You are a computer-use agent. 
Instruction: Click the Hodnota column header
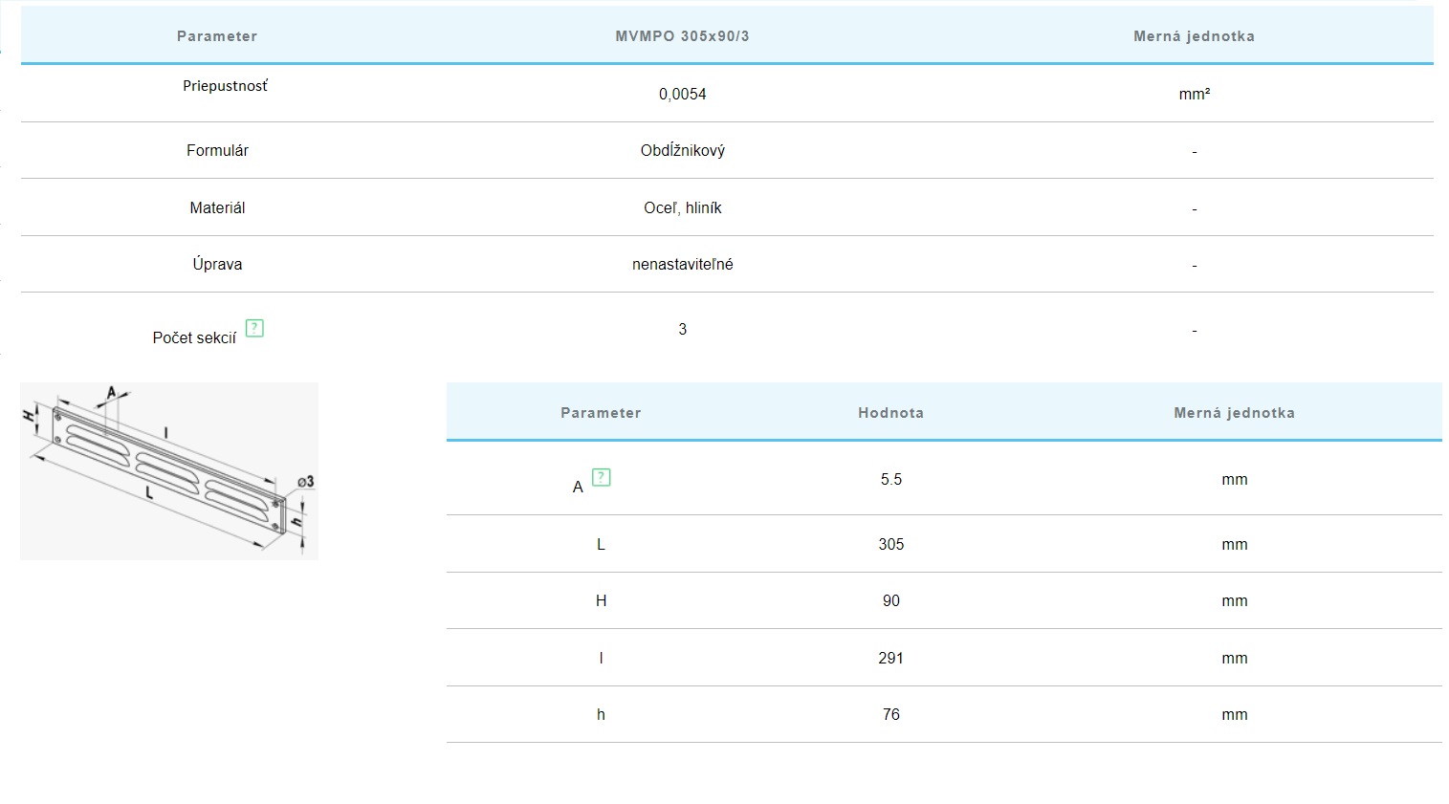tap(890, 413)
